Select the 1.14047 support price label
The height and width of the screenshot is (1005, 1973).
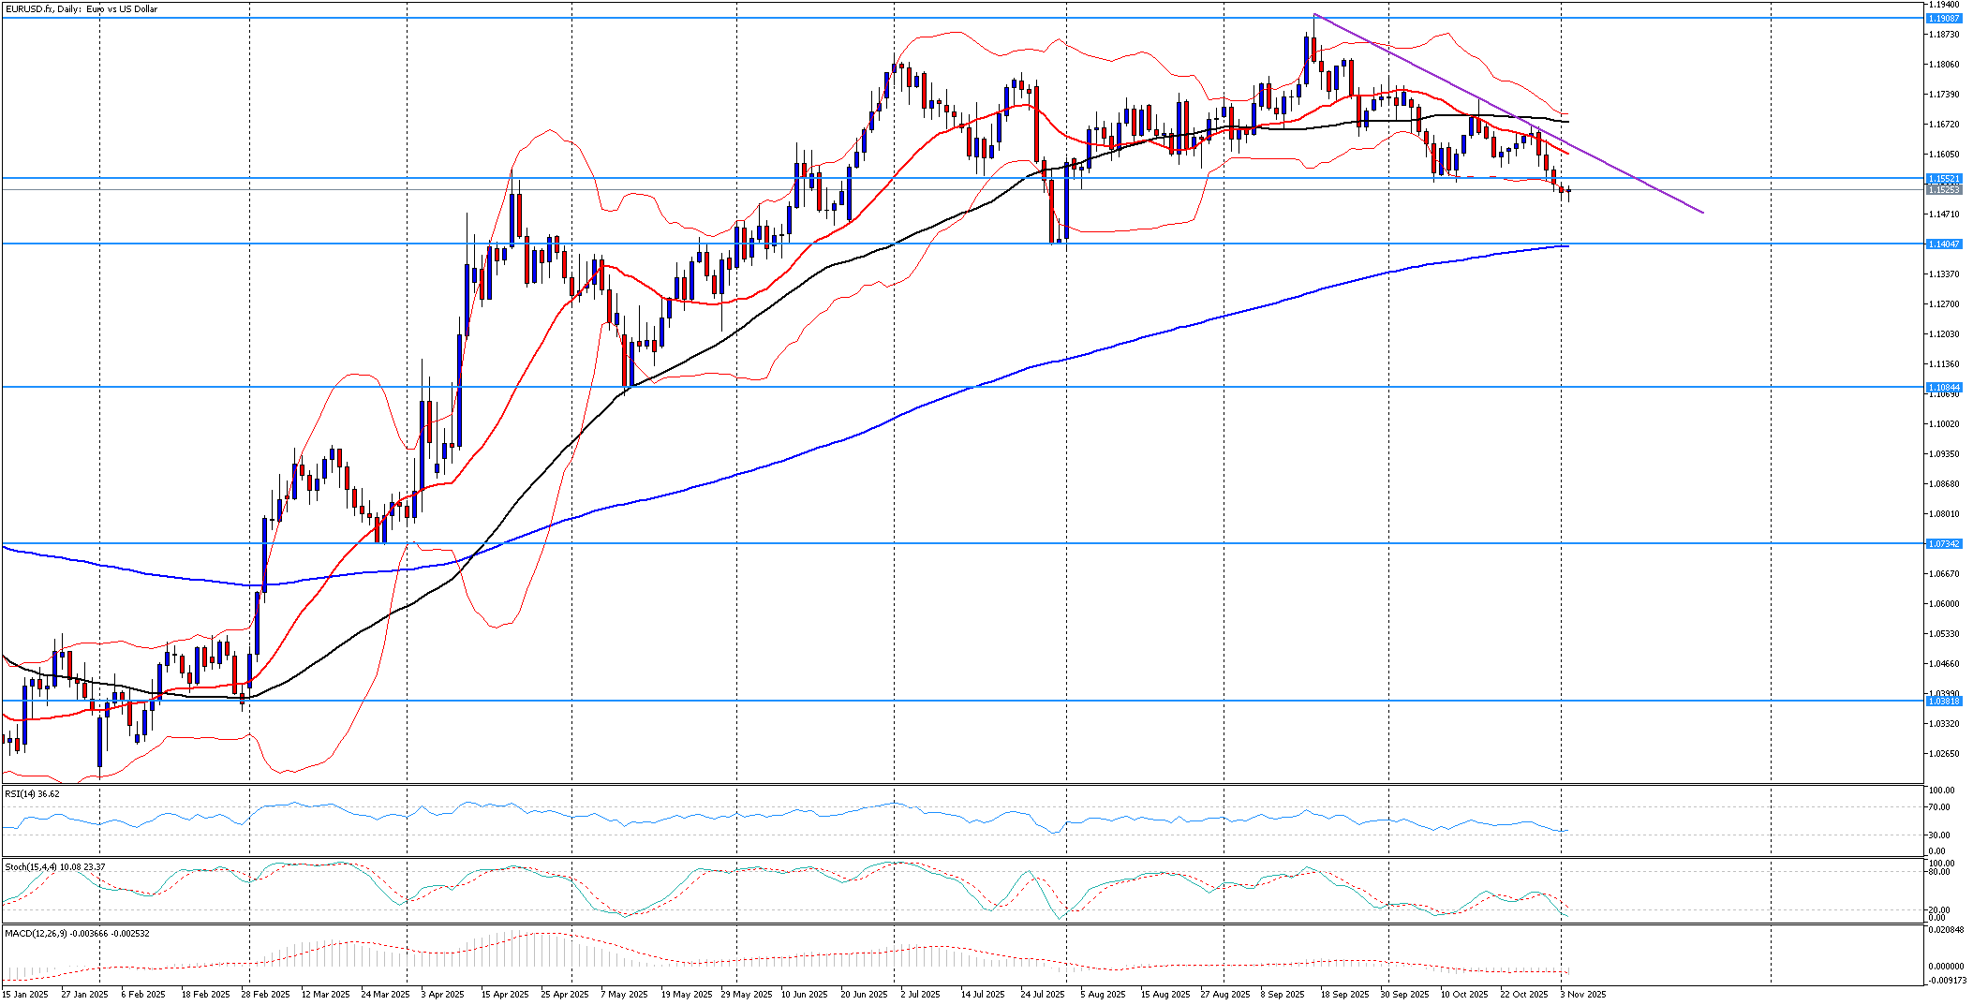(x=1943, y=244)
